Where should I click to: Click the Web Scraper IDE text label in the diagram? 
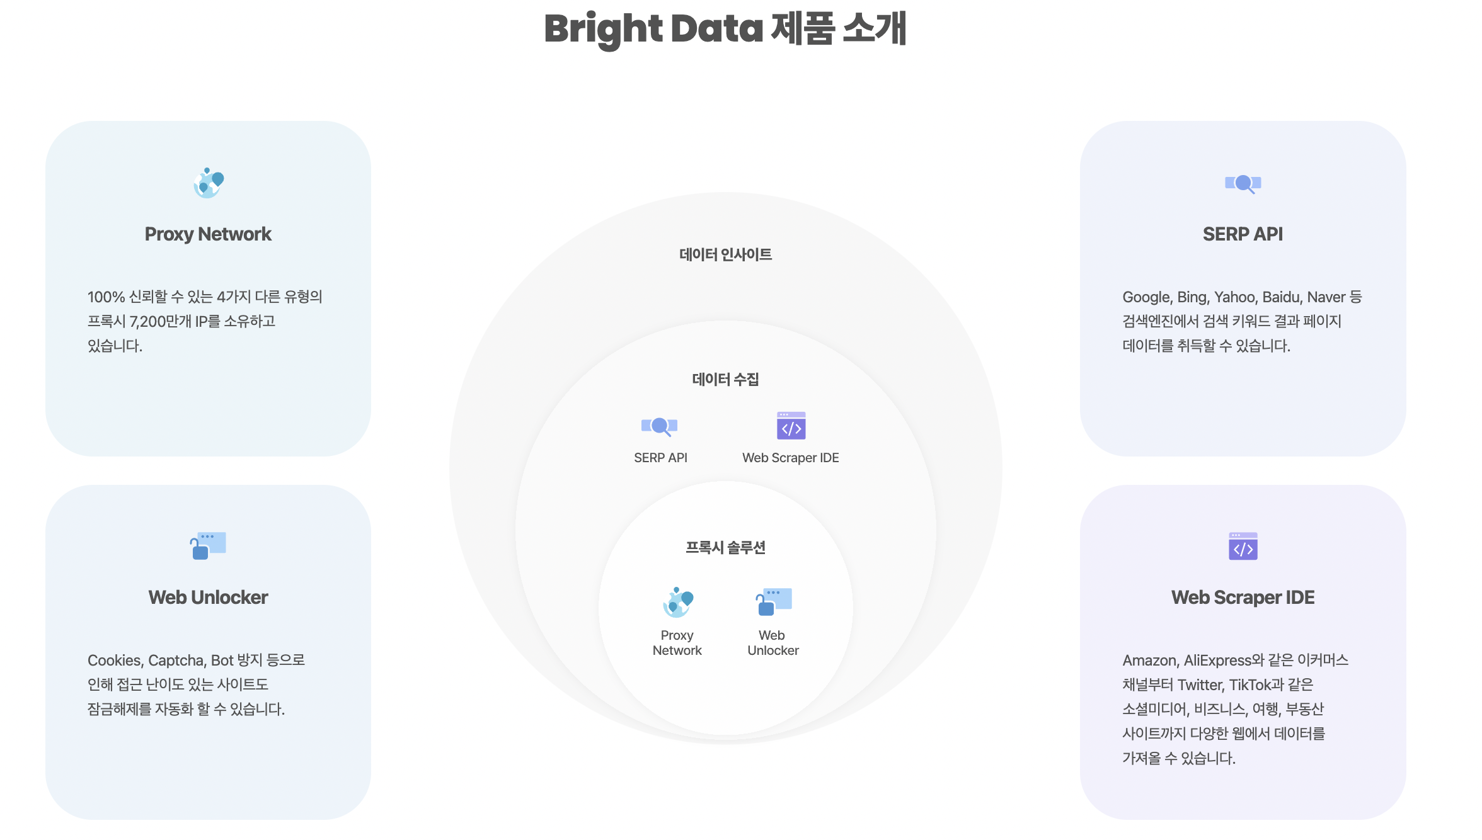pyautogui.click(x=790, y=458)
